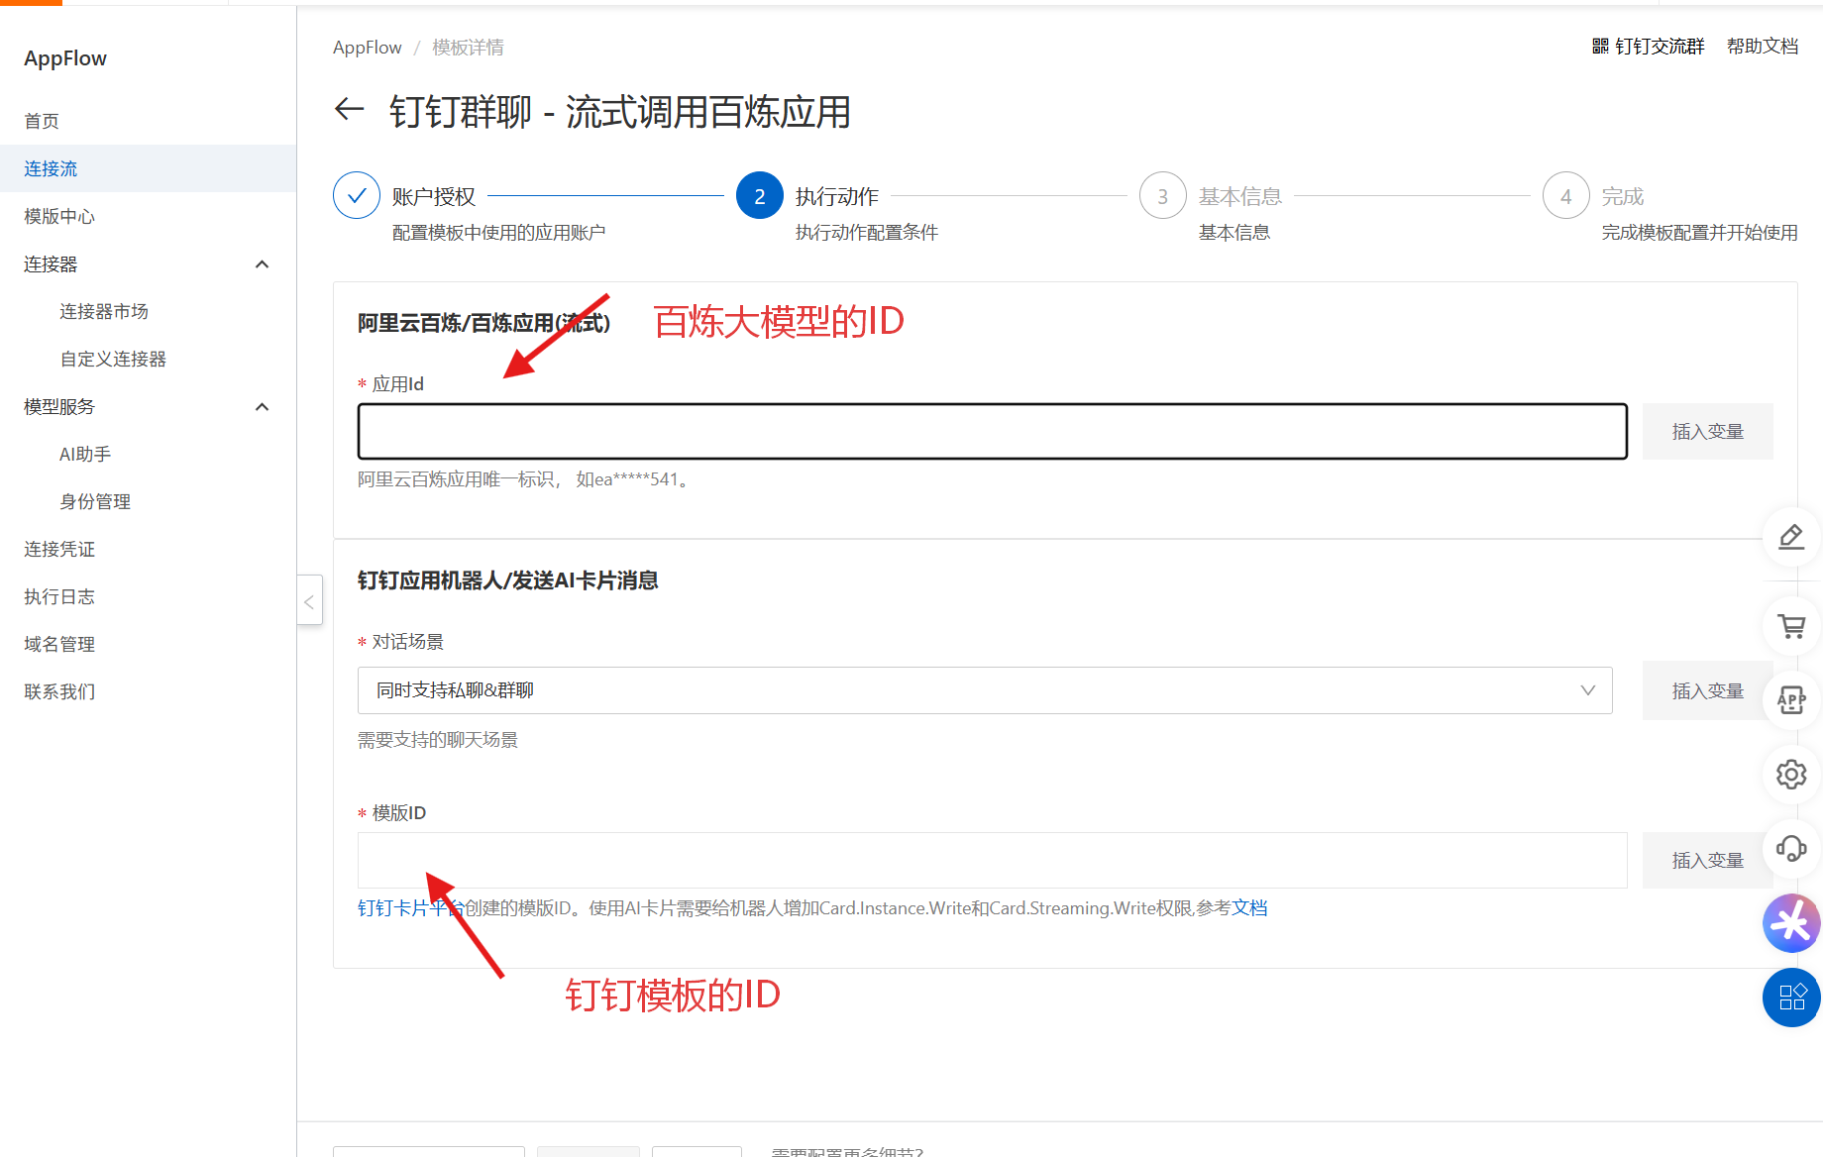Click the edit pencil floating icon
Image resolution: width=1823 pixels, height=1157 pixels.
1791,537
